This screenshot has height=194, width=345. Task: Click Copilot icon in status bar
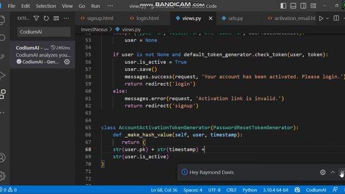297,190
